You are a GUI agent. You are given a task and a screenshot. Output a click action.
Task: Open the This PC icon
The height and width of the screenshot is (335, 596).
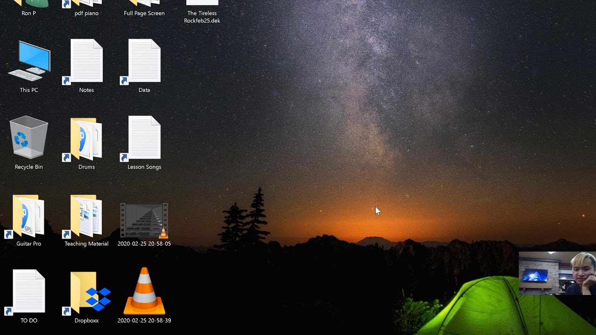tap(29, 61)
